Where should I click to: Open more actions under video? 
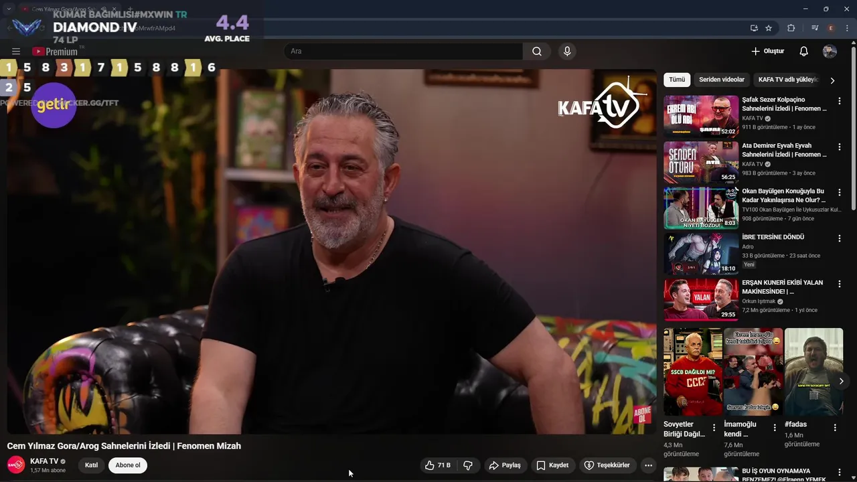click(648, 465)
